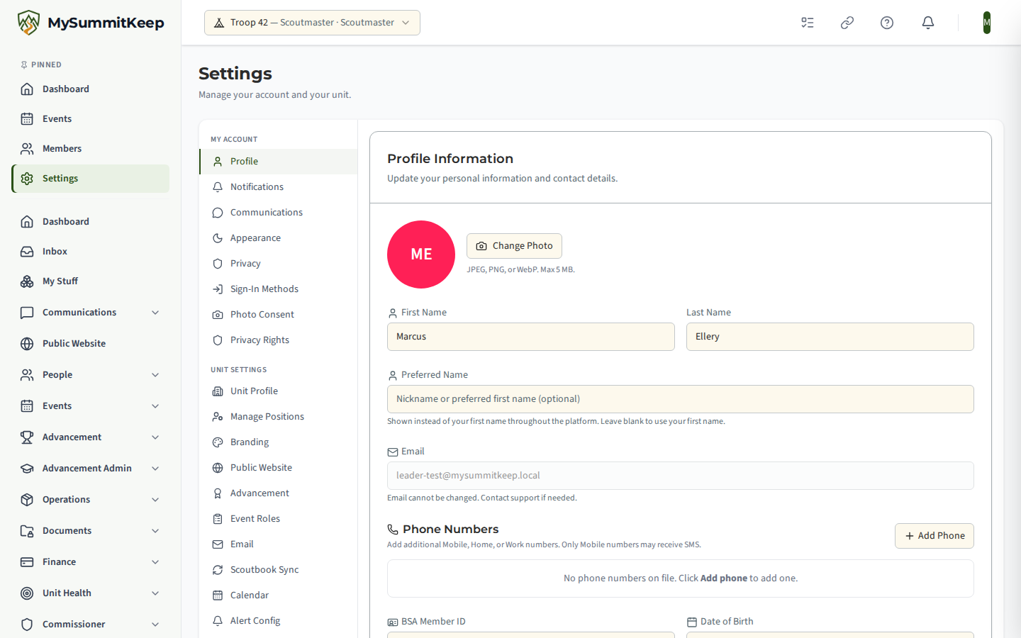Click the MySummitKeep logo

tap(91, 23)
